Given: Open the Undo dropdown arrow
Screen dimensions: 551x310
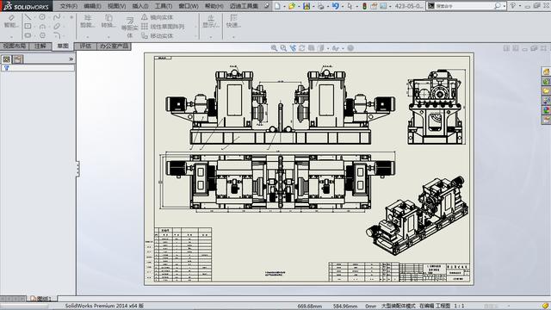Looking at the screenshot, I should coord(342,6).
